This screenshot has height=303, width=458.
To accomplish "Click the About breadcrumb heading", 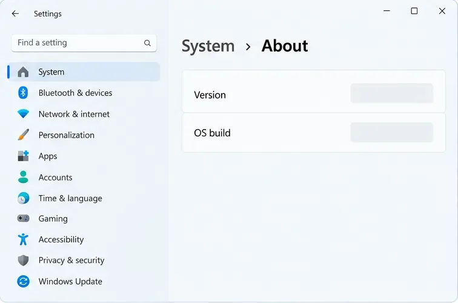I will [x=285, y=46].
